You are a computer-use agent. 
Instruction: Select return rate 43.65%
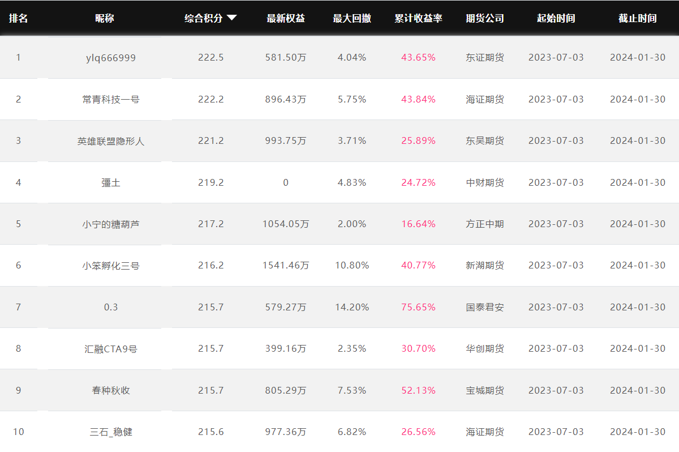point(419,57)
